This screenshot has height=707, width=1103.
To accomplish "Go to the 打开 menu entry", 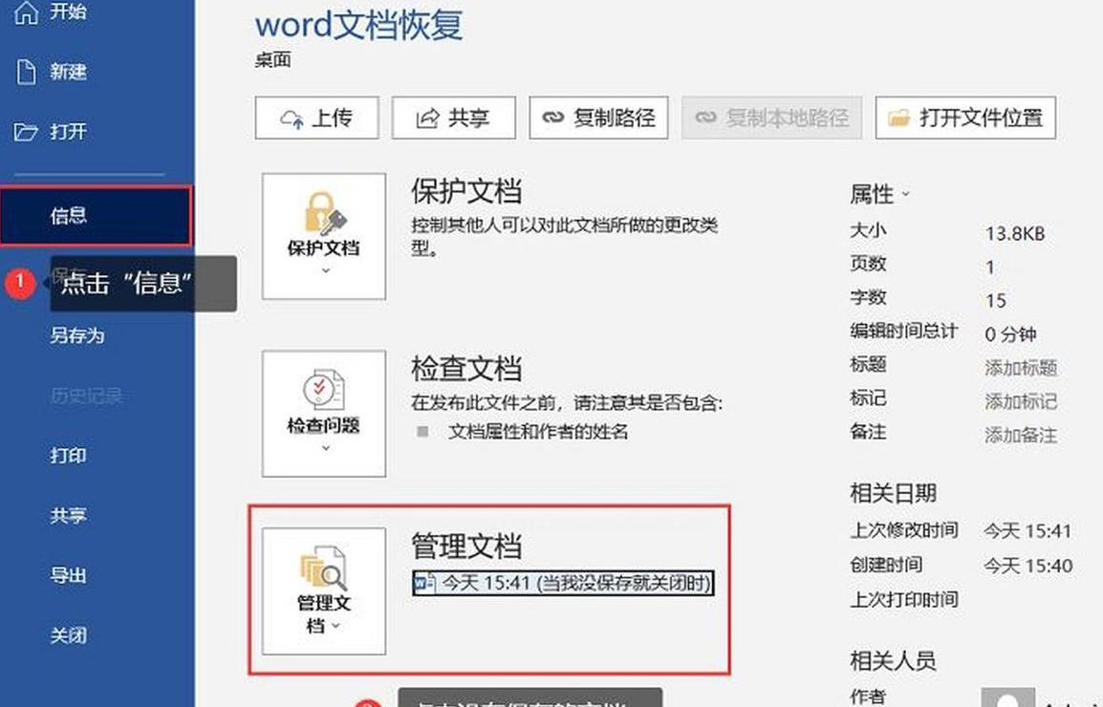I will [68, 132].
